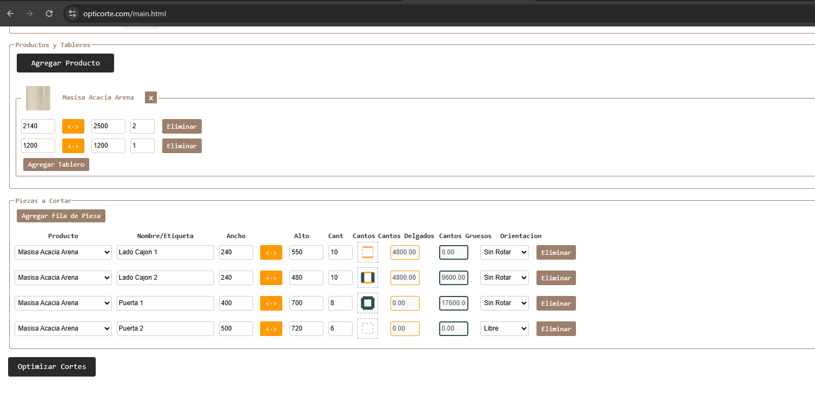Swap width and height for Lado Cajon 1
The image size is (815, 415).
[x=271, y=253]
